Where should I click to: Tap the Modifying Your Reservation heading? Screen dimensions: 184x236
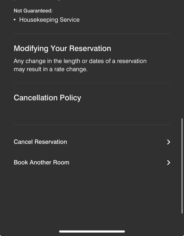tap(62, 48)
